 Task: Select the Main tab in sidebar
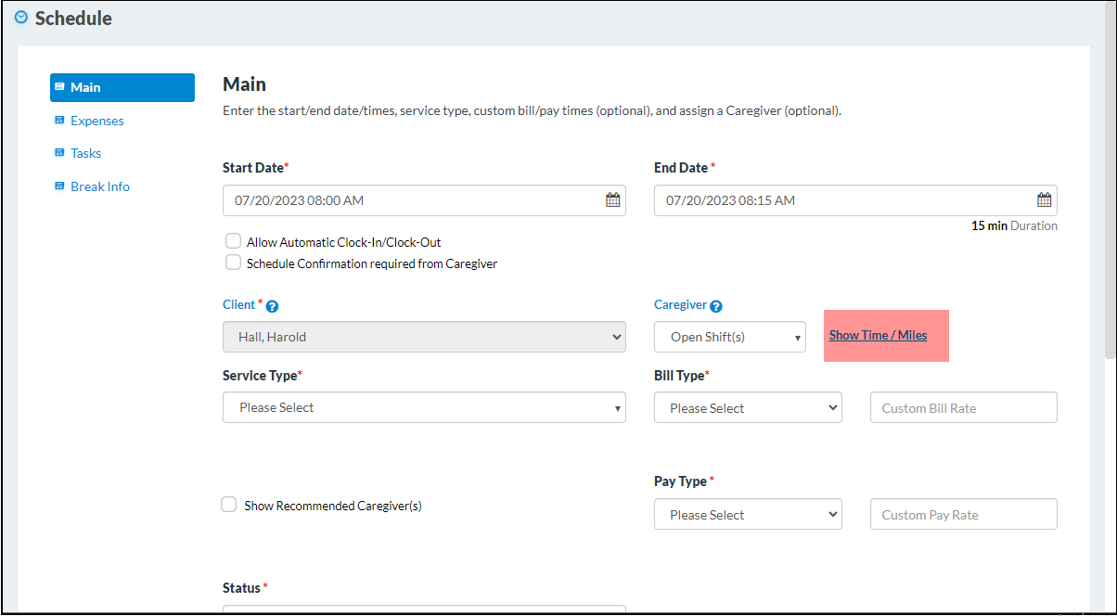click(x=122, y=87)
